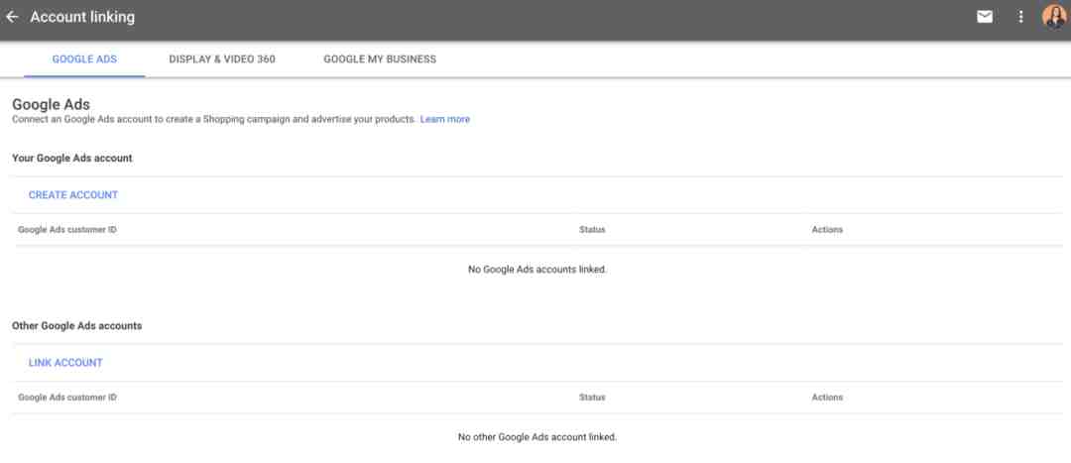Follow the Learn more link

[444, 120]
